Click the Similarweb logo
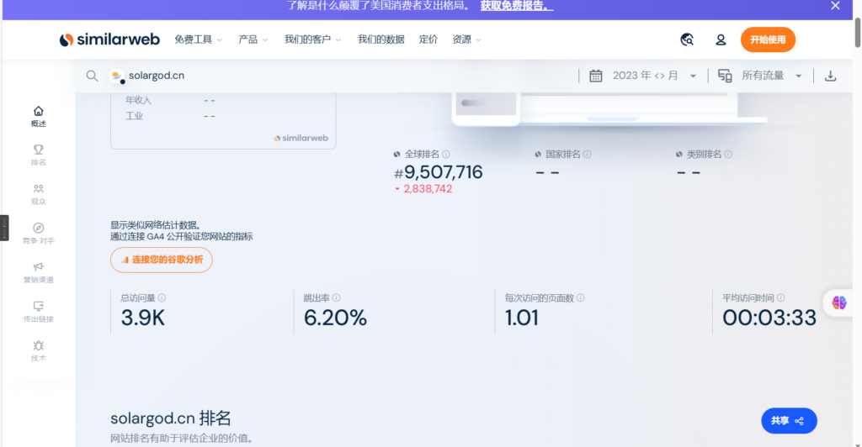862x447 pixels. point(109,39)
